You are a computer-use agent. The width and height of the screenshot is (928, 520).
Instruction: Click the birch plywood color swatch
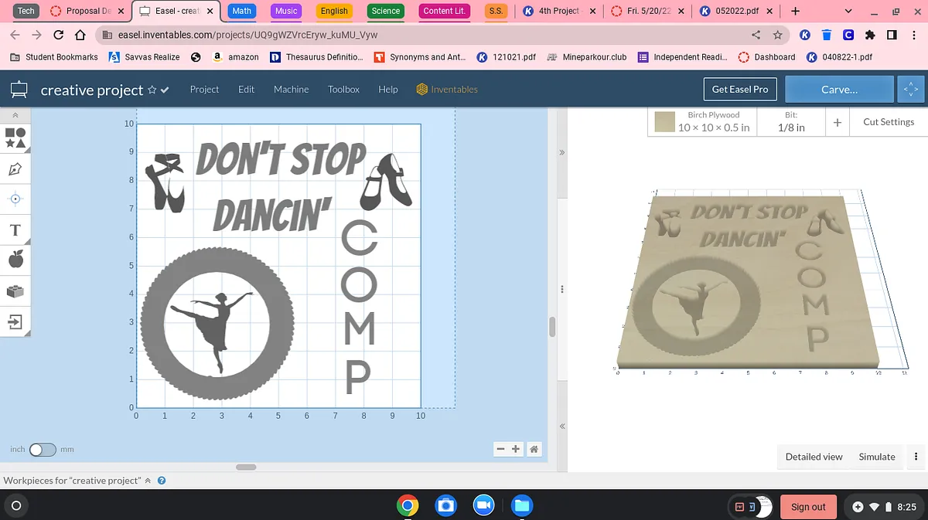(664, 122)
